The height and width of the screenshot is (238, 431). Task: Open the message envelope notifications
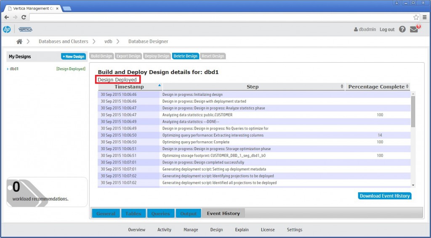414,29
